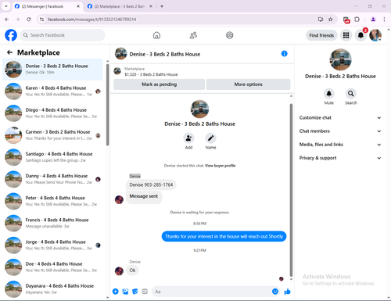Expand Customize chat section
The width and height of the screenshot is (391, 301).
(340, 117)
